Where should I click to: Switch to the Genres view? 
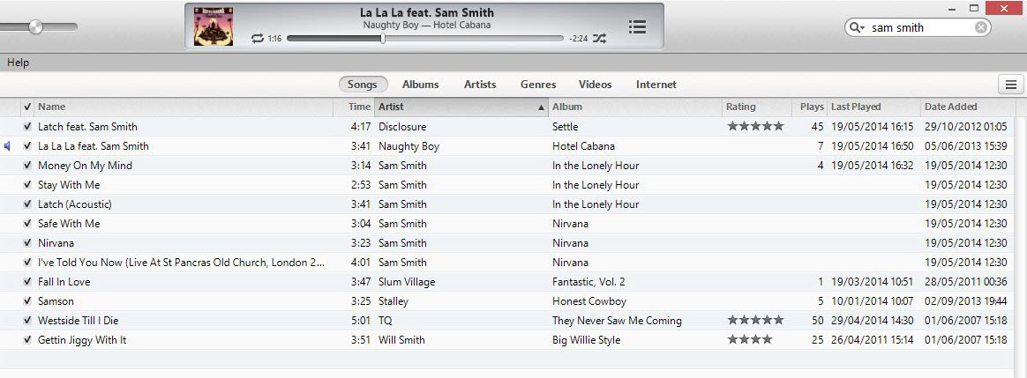pyautogui.click(x=538, y=85)
